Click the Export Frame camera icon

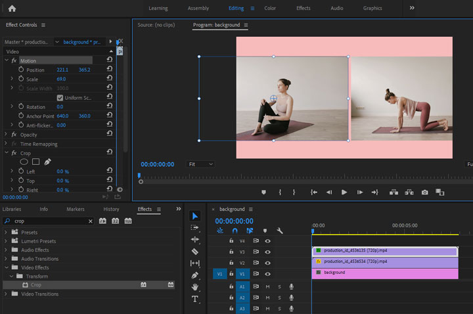(425, 192)
